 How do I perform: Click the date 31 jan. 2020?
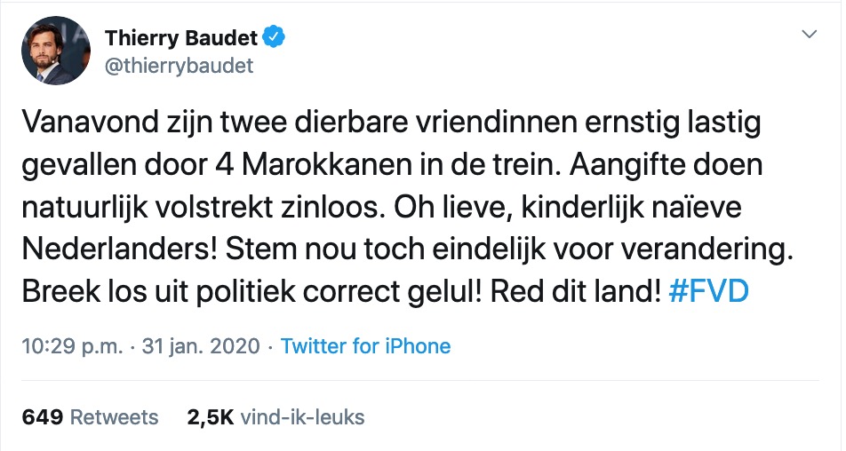point(200,346)
